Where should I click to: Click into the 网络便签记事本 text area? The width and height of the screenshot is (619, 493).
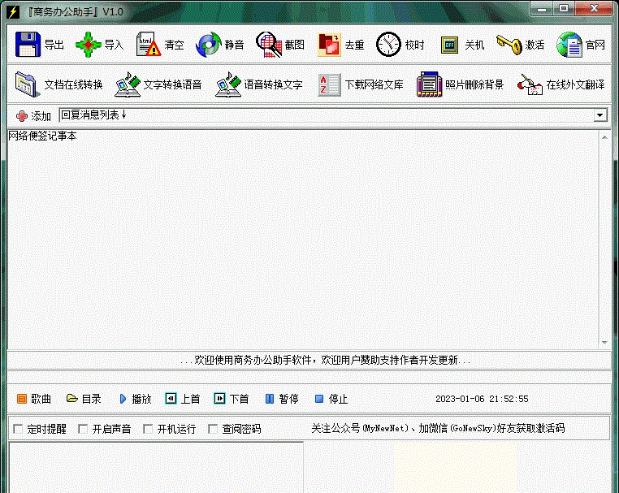303,240
